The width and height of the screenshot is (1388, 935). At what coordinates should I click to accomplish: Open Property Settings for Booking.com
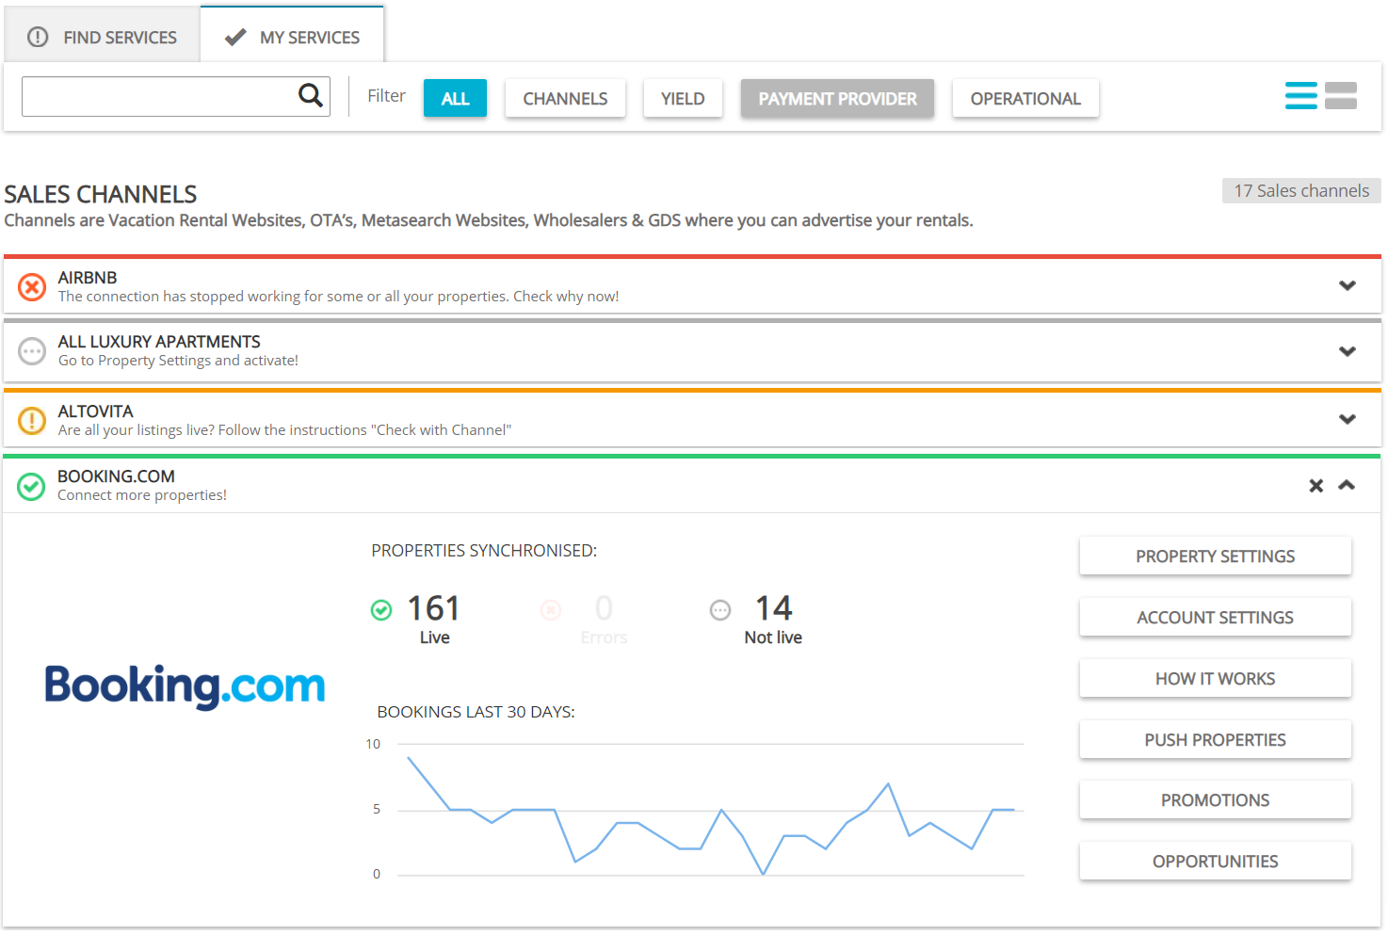coord(1215,556)
